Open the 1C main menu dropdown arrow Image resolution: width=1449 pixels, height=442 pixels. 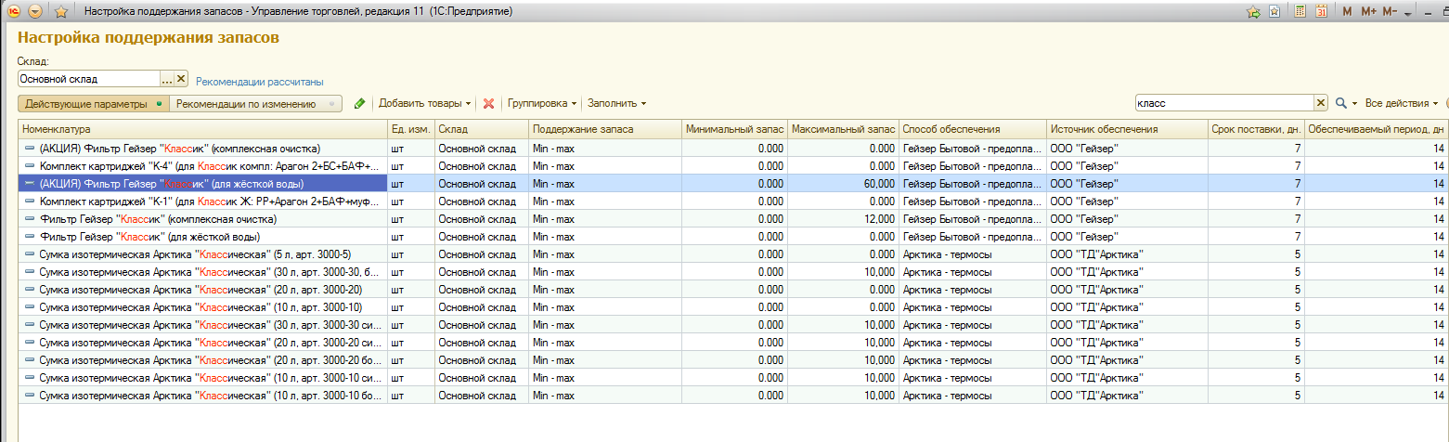click(x=35, y=12)
